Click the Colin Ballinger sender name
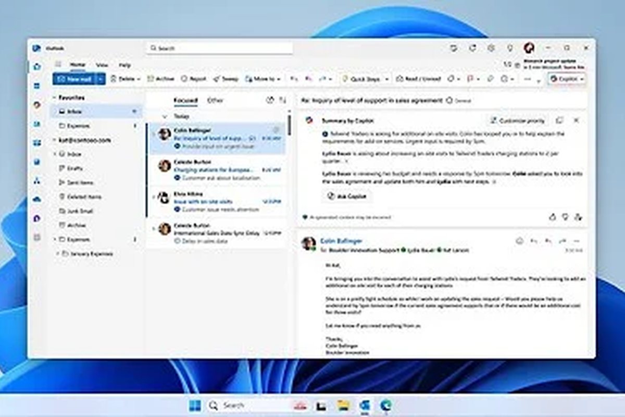625x417 pixels. [342, 241]
